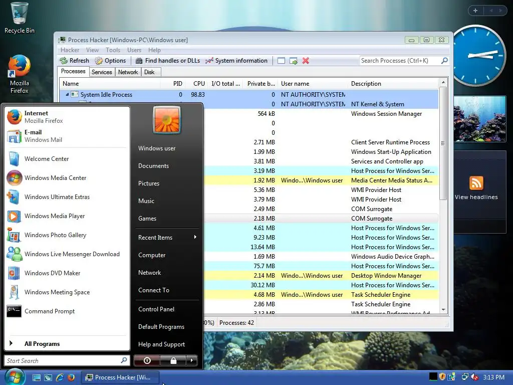Open the Tools menu
Image resolution: width=513 pixels, height=385 pixels.
coord(113,50)
